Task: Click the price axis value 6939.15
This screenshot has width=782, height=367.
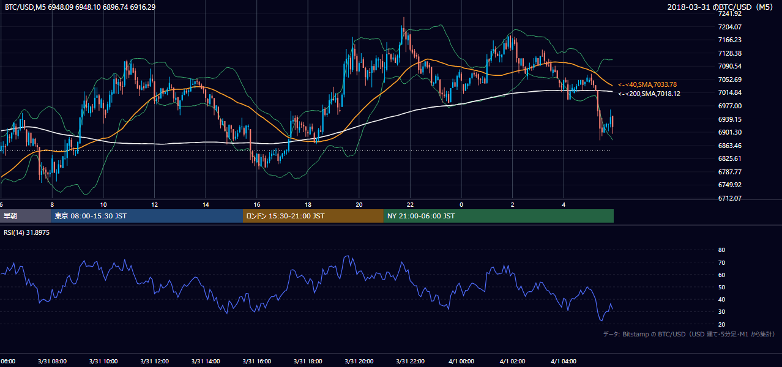Action: point(730,119)
